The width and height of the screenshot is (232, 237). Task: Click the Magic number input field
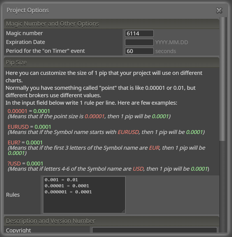pyautogui.click(x=139, y=33)
